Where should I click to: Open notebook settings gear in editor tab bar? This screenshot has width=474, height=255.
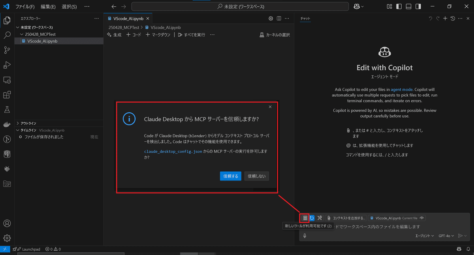(271, 18)
